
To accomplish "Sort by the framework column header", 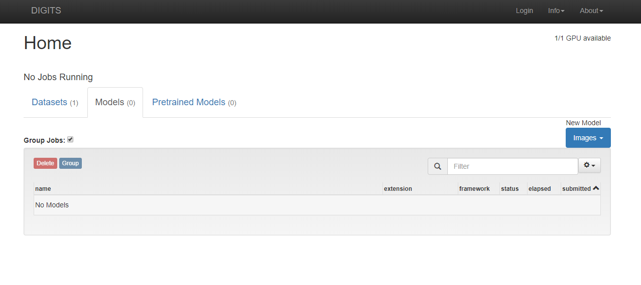I will pos(474,189).
